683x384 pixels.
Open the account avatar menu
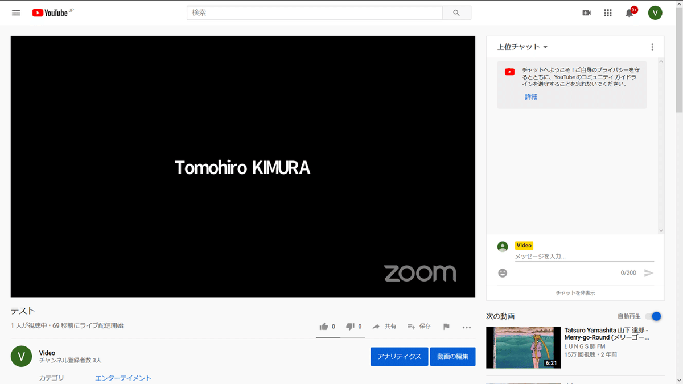pyautogui.click(x=655, y=13)
